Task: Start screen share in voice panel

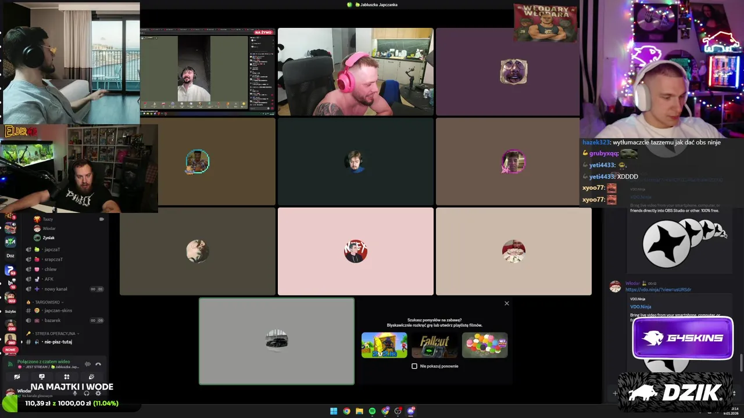Action: click(x=42, y=377)
